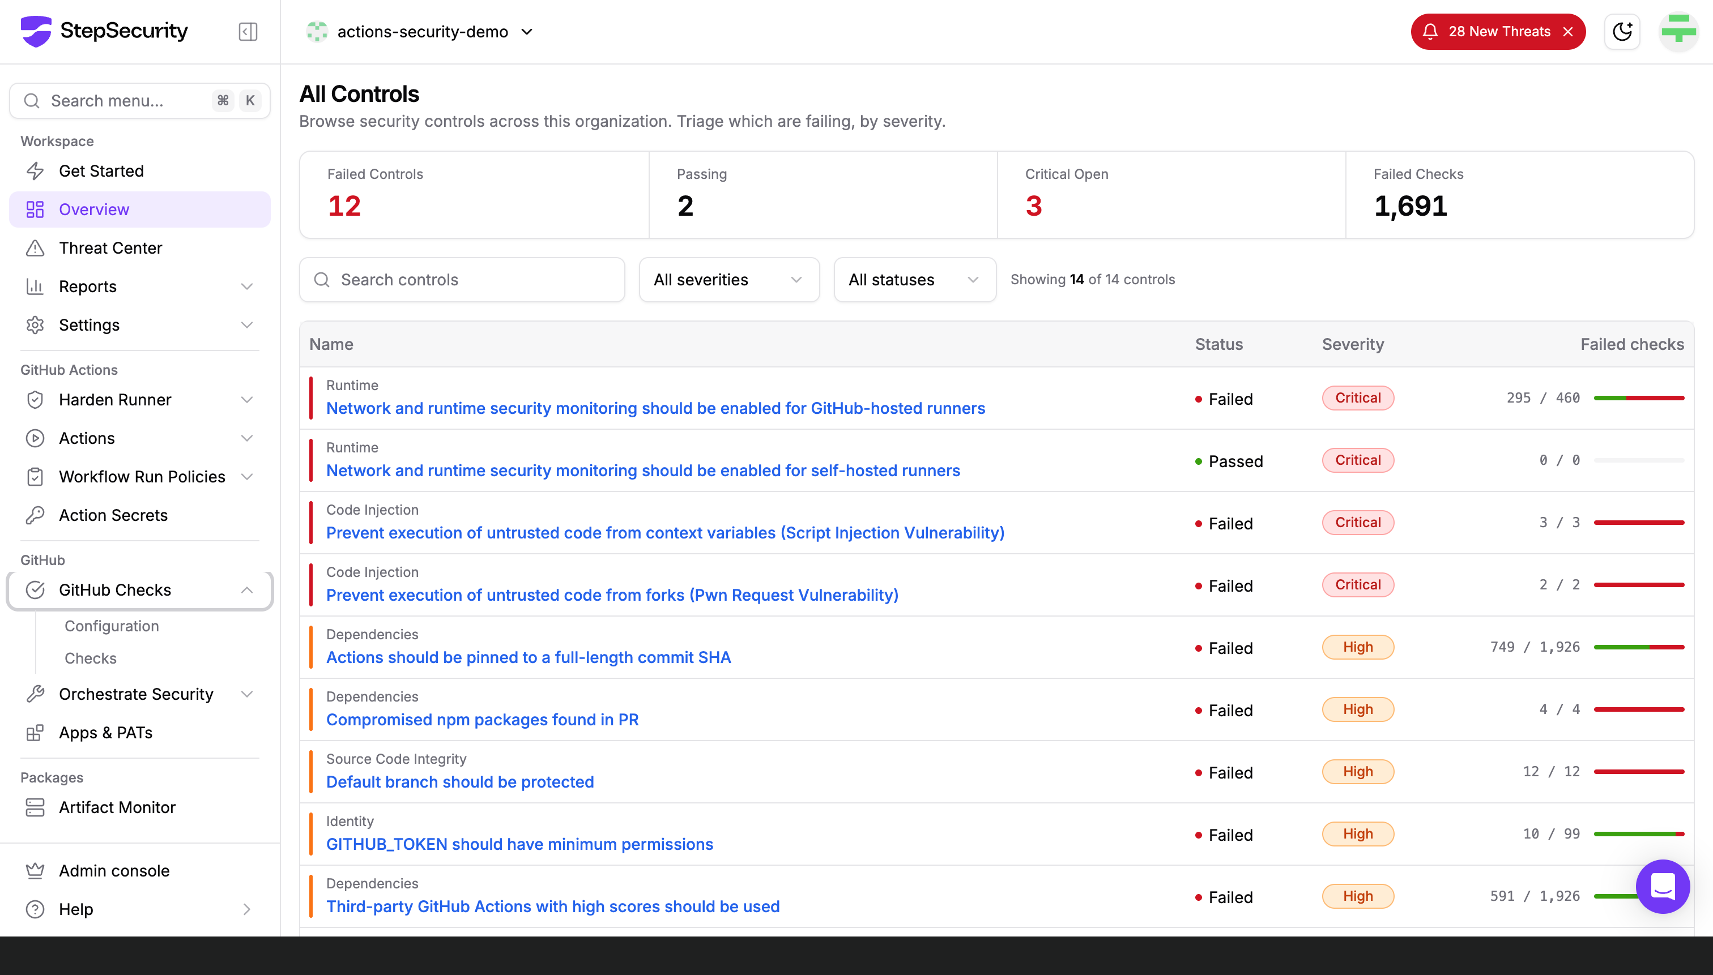This screenshot has width=1713, height=975.
Task: Open Third-party GitHub Actions high scores control
Action: 553,906
